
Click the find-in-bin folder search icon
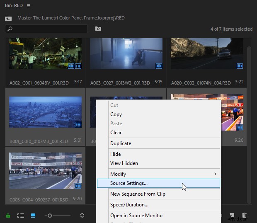[98, 29]
